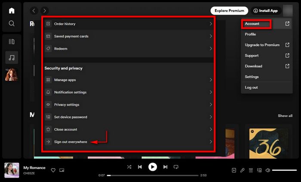Viewport: 301px width, 182px height.
Task: Click Log out in the user menu
Action: pos(267,88)
